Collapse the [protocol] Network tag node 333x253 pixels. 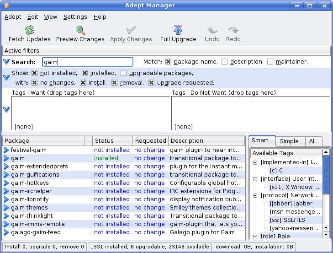point(255,195)
